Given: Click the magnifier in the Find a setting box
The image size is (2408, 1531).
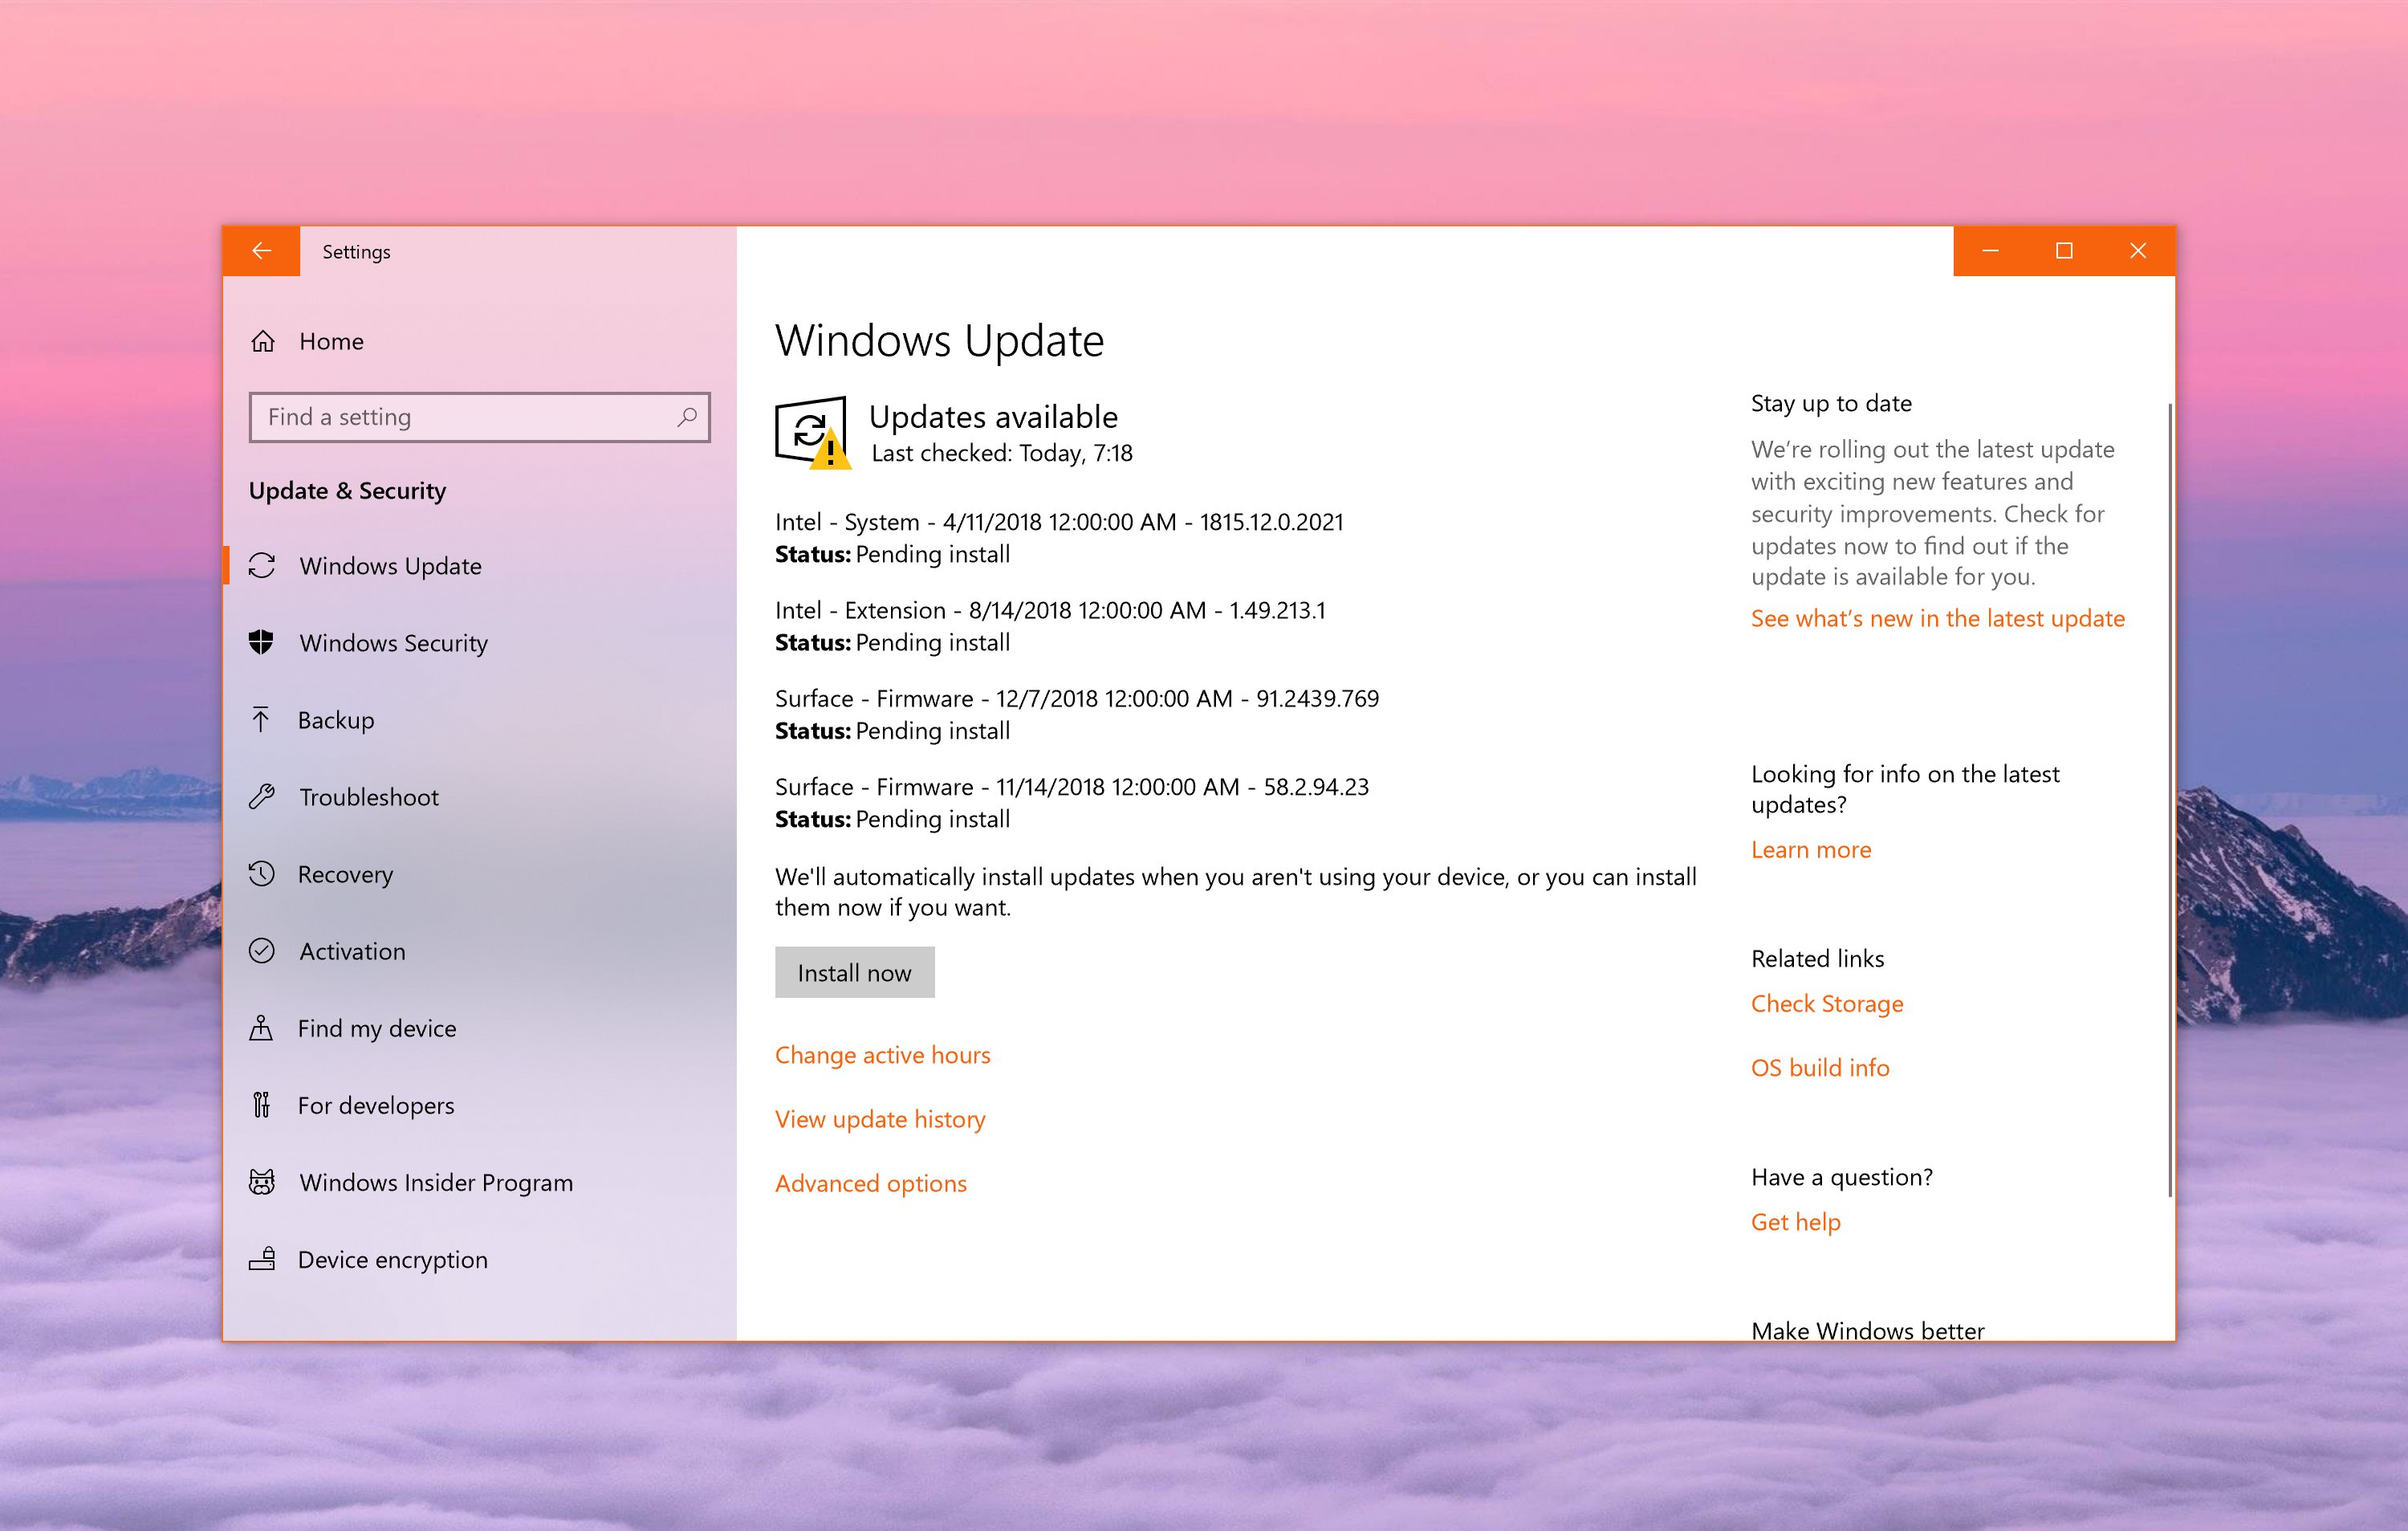Looking at the screenshot, I should coord(686,417).
